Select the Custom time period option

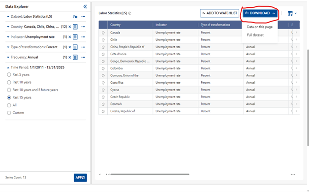(9, 113)
